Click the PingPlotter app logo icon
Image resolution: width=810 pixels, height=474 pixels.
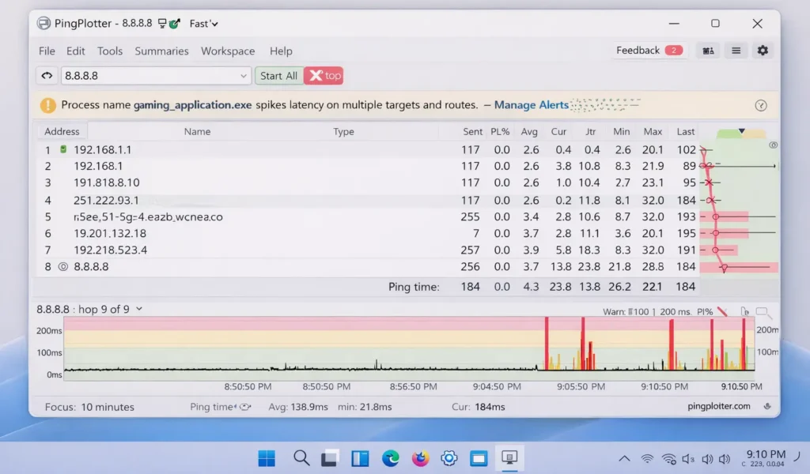point(44,23)
